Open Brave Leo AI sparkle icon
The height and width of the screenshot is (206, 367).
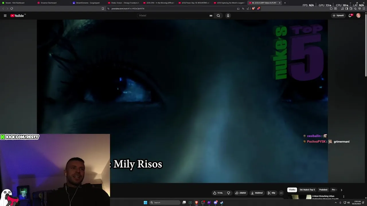355,9
